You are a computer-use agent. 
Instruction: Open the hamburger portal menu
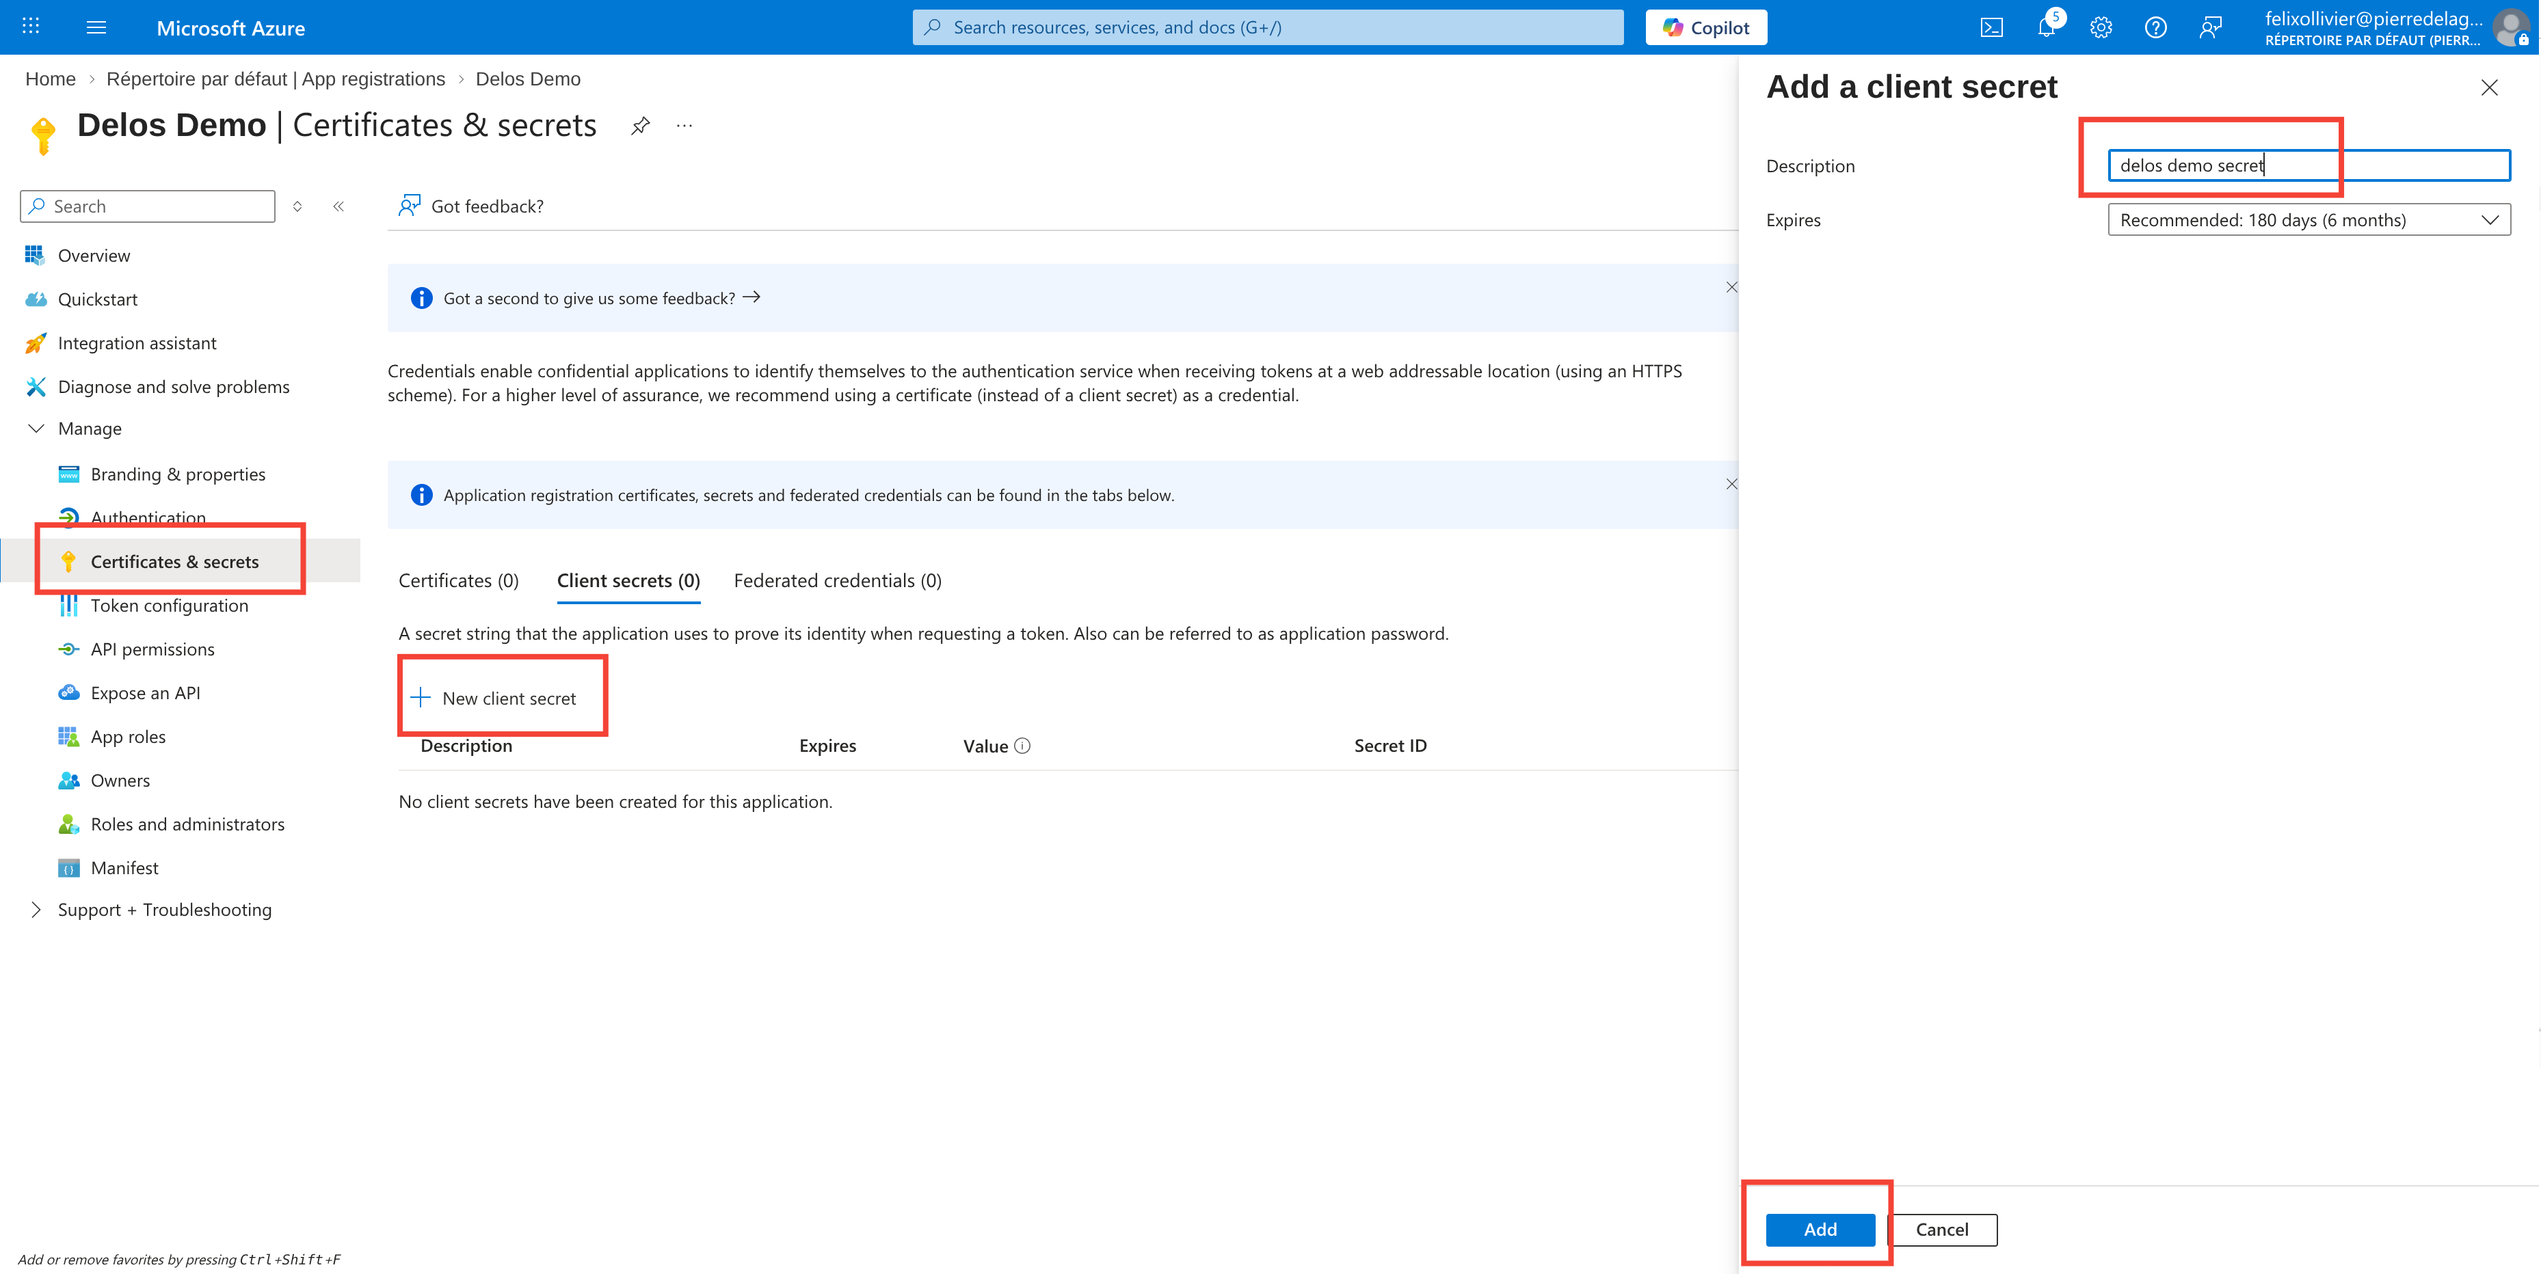(96, 27)
